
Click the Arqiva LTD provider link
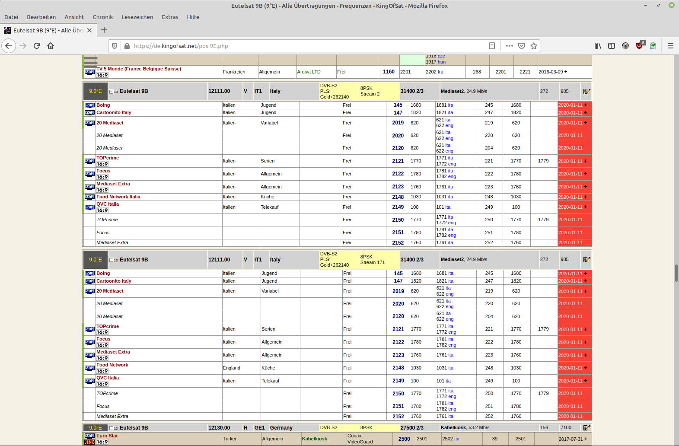click(309, 72)
